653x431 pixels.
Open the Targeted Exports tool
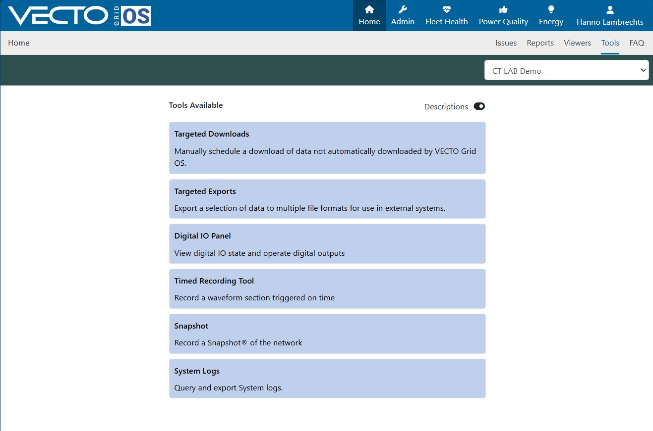327,199
